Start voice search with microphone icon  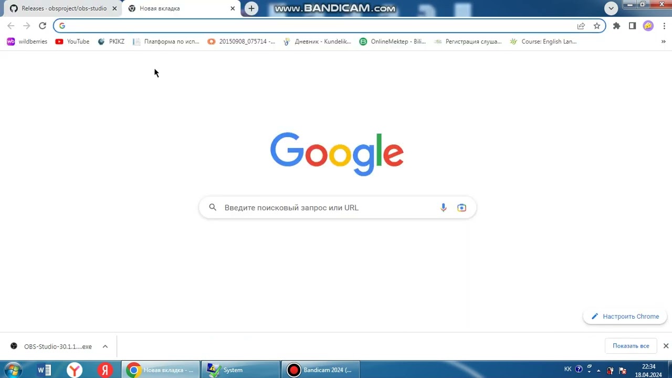pos(444,207)
